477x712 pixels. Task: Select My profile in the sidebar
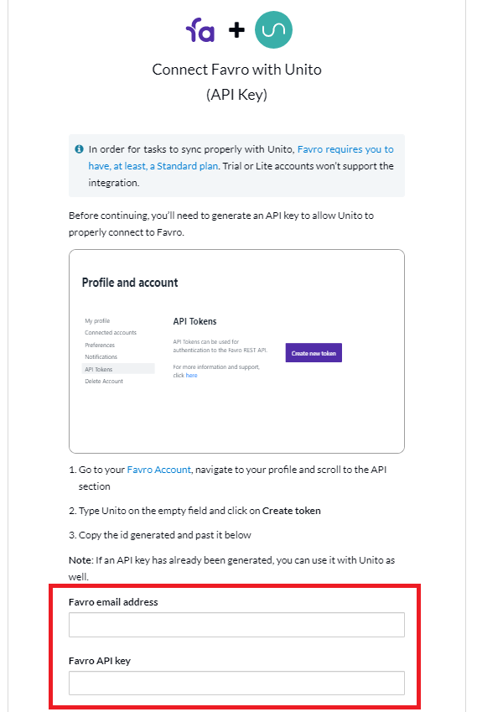(x=97, y=320)
